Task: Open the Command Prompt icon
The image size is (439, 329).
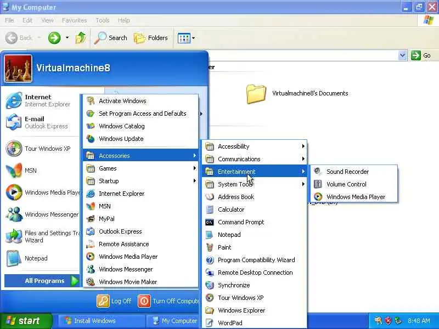Action: coord(210,222)
